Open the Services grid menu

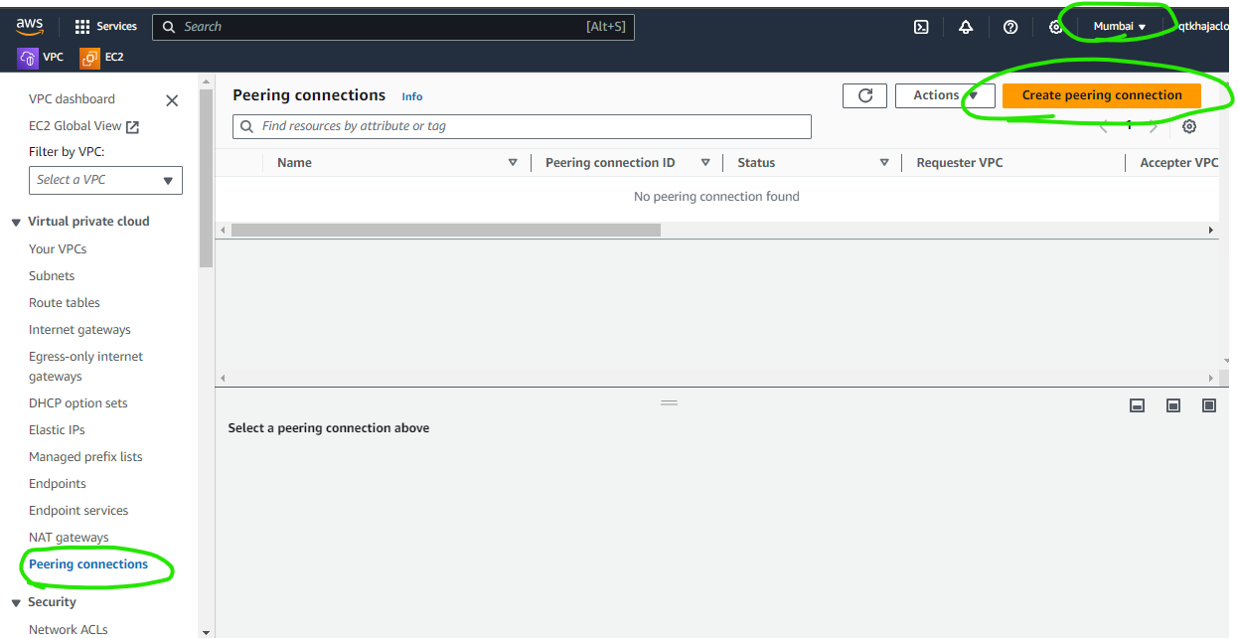(105, 27)
